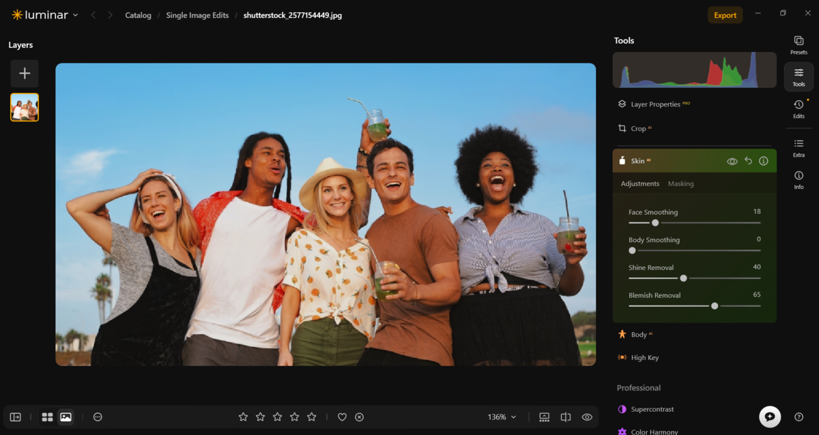
Task: Open the Edits history panel
Action: (799, 108)
